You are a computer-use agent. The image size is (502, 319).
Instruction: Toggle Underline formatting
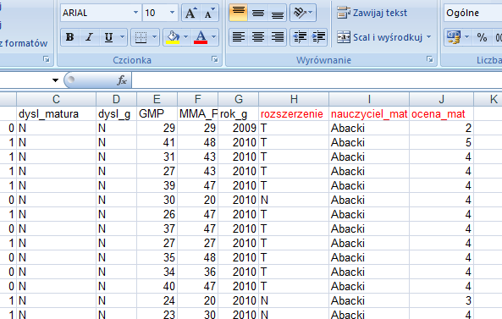(108, 37)
